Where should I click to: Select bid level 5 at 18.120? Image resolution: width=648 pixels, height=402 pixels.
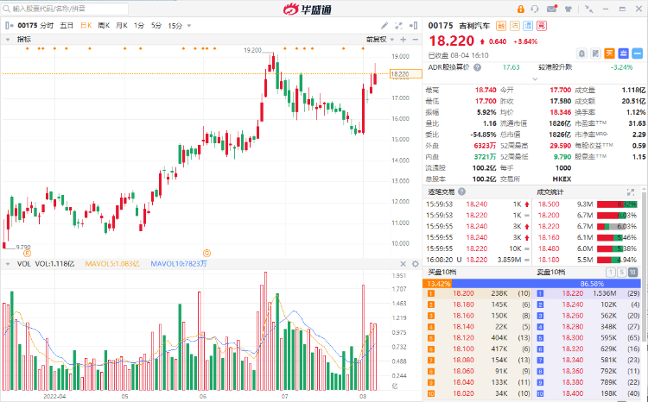[x=478, y=338]
